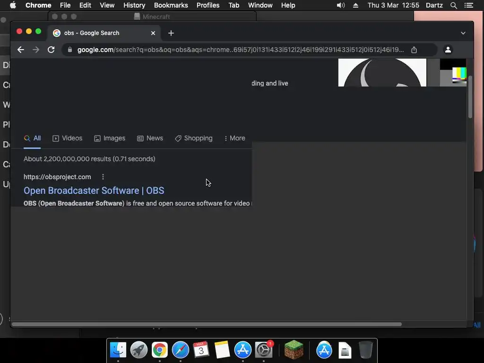Click the forward navigation arrow
This screenshot has height=363, width=484.
[36, 50]
